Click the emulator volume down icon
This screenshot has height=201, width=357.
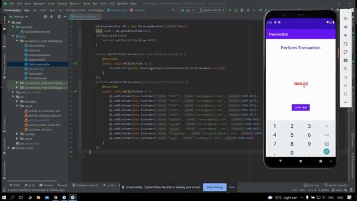[x=346, y=35]
